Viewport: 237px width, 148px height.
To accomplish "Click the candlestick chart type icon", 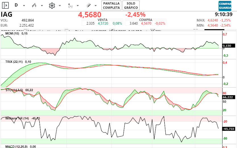I will click(x=34, y=6).
